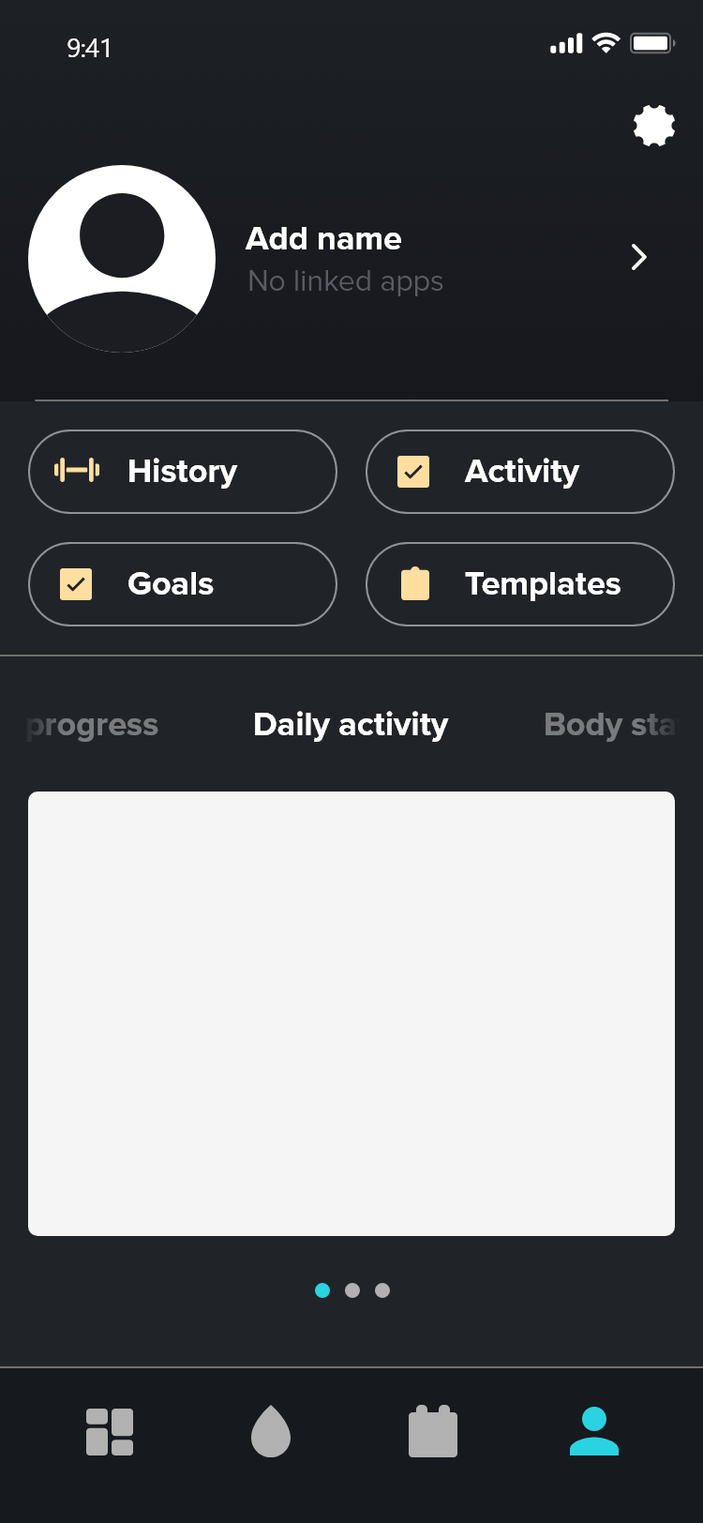Tap the checkmark icon beside Goals

tap(76, 584)
